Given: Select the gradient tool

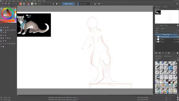Looking at the screenshot, I should 1,38.
